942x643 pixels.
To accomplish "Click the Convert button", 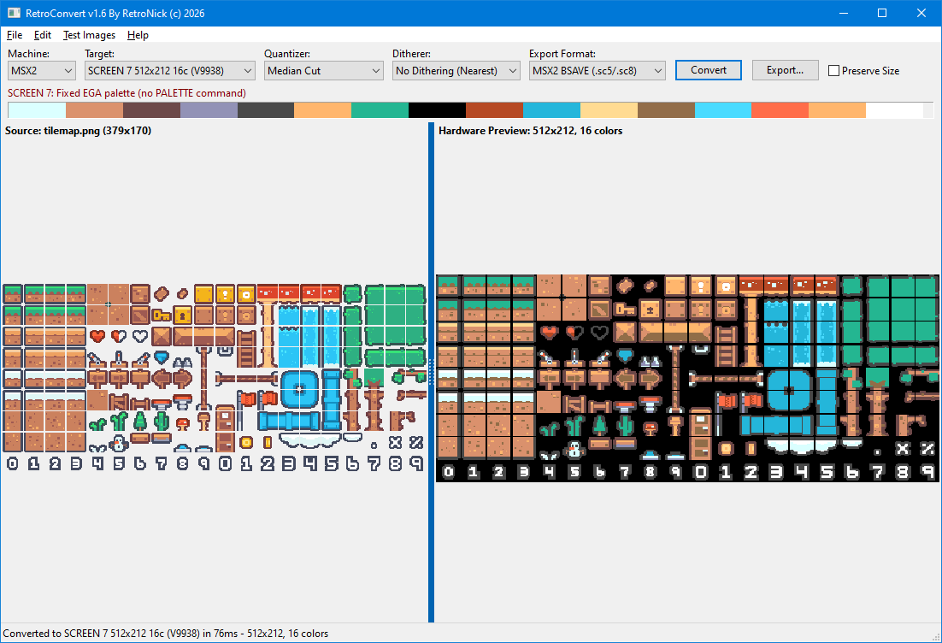I will (709, 70).
